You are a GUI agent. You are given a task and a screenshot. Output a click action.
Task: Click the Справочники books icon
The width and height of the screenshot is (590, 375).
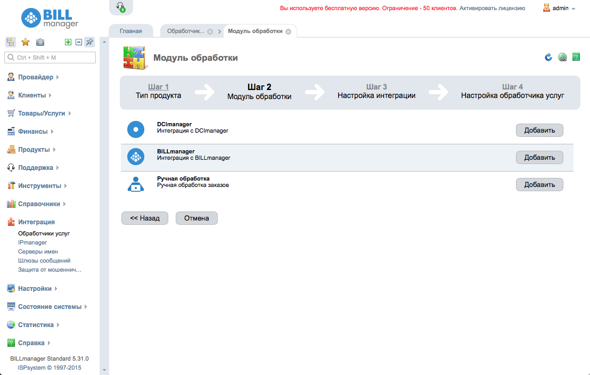tap(11, 203)
